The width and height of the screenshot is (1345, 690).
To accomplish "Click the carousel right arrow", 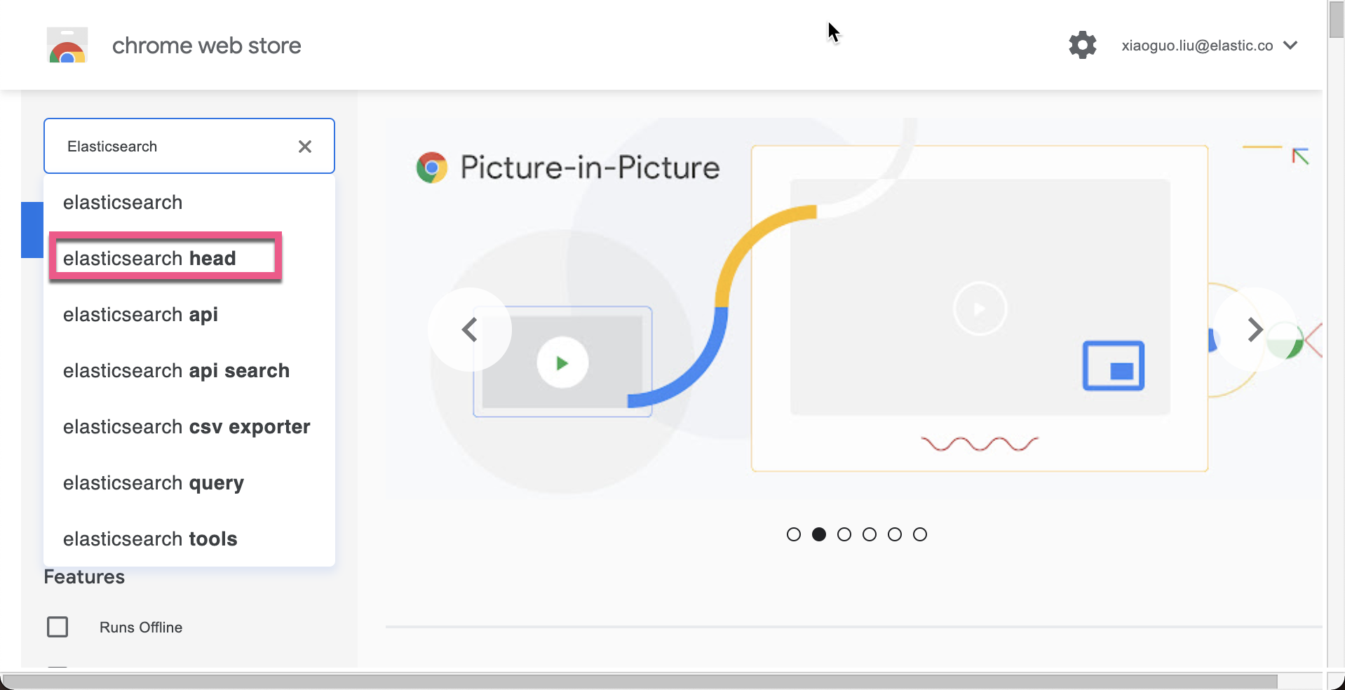I will [1255, 330].
